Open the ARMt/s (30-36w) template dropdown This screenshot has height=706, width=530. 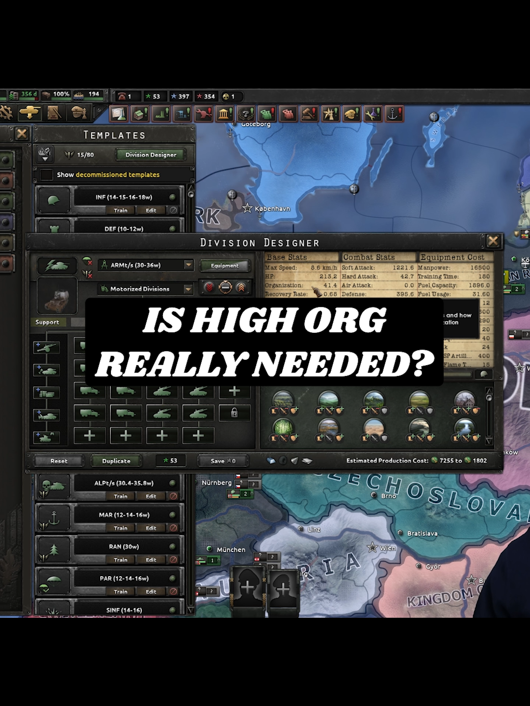pos(189,265)
